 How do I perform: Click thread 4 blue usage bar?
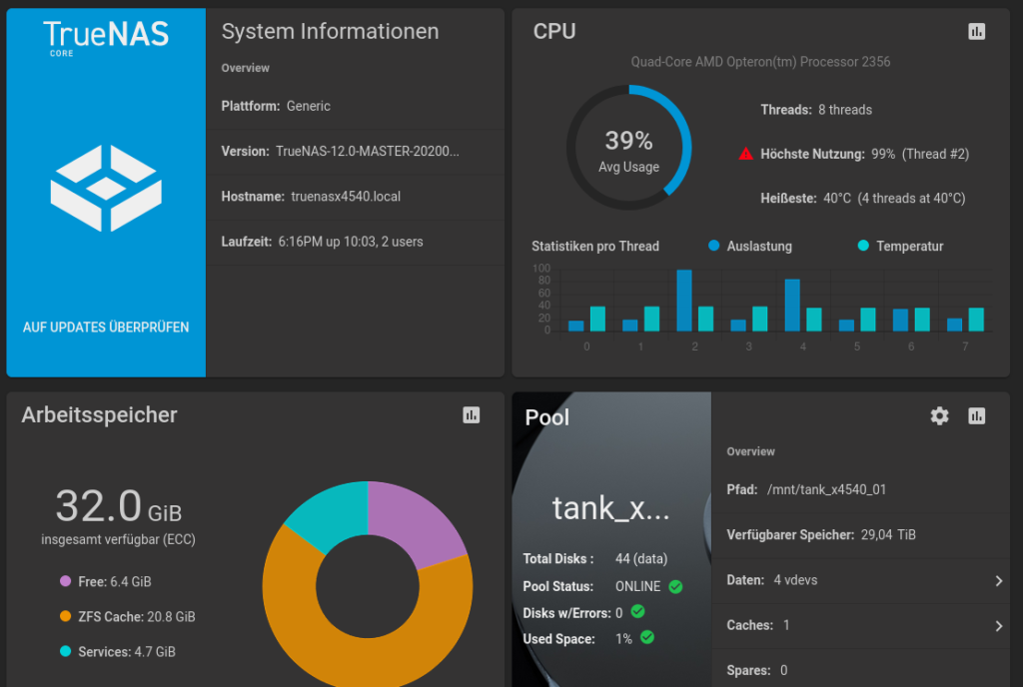click(792, 305)
